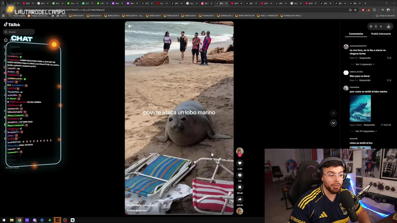Focus the Buscar search field

click(19, 32)
